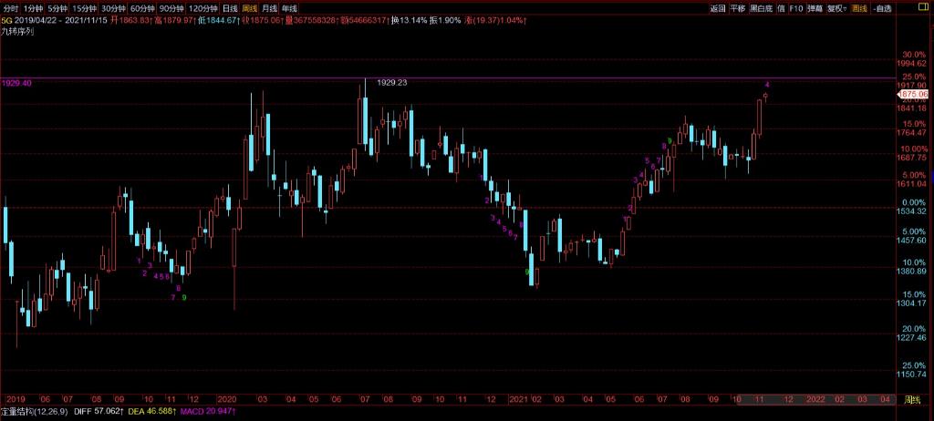
Task: Click the 周线 label on the time axis
Action: [911, 399]
